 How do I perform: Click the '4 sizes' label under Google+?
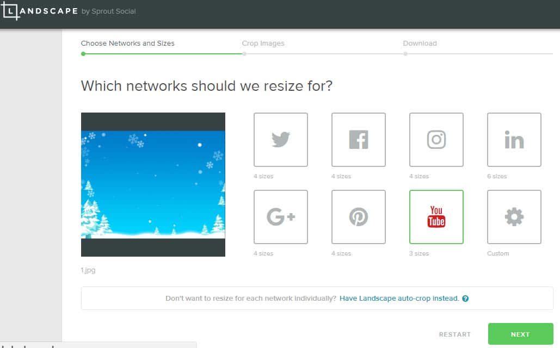263,253
